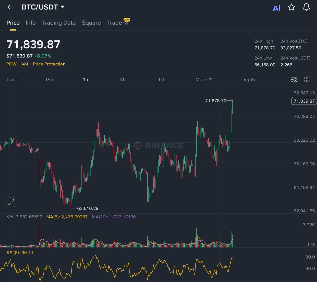Tap the 64,102.91 price axis label
The height and width of the screenshot is (282, 317).
(x=304, y=188)
